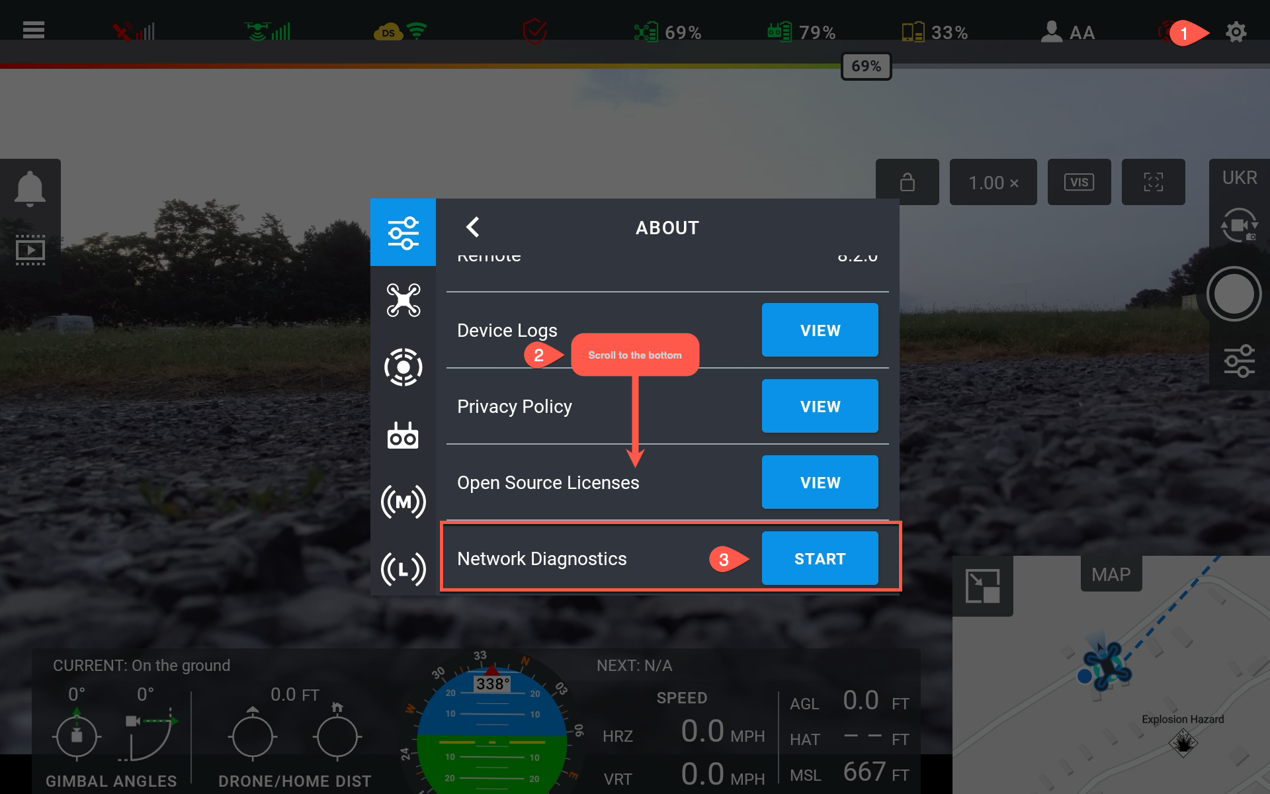The image size is (1270, 794).
Task: Open the MAP label tab
Action: pos(1111,574)
